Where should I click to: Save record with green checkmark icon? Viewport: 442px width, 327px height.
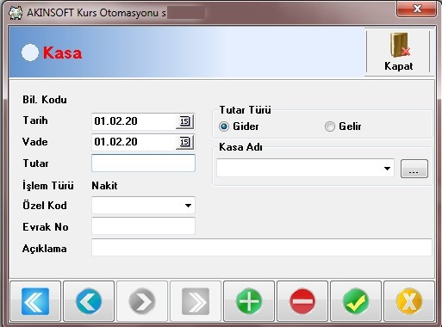click(356, 301)
